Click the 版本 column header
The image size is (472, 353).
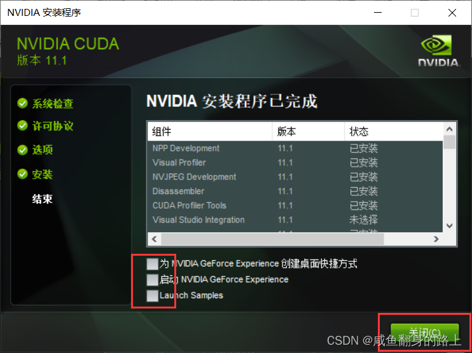pyautogui.click(x=309, y=132)
